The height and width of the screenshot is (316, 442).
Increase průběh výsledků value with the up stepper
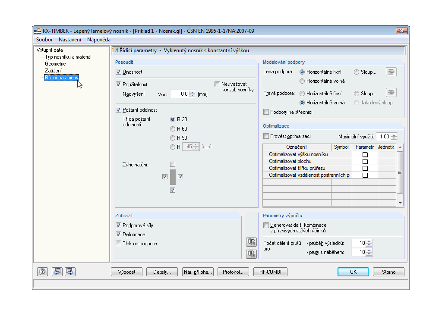point(369,241)
